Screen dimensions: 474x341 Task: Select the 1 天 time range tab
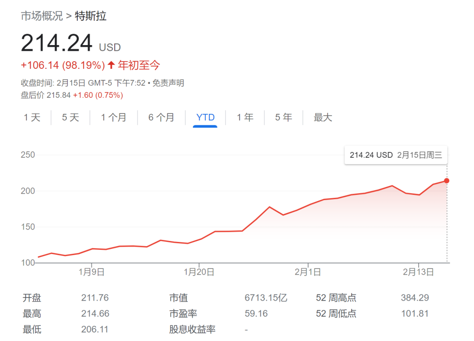tap(32, 118)
